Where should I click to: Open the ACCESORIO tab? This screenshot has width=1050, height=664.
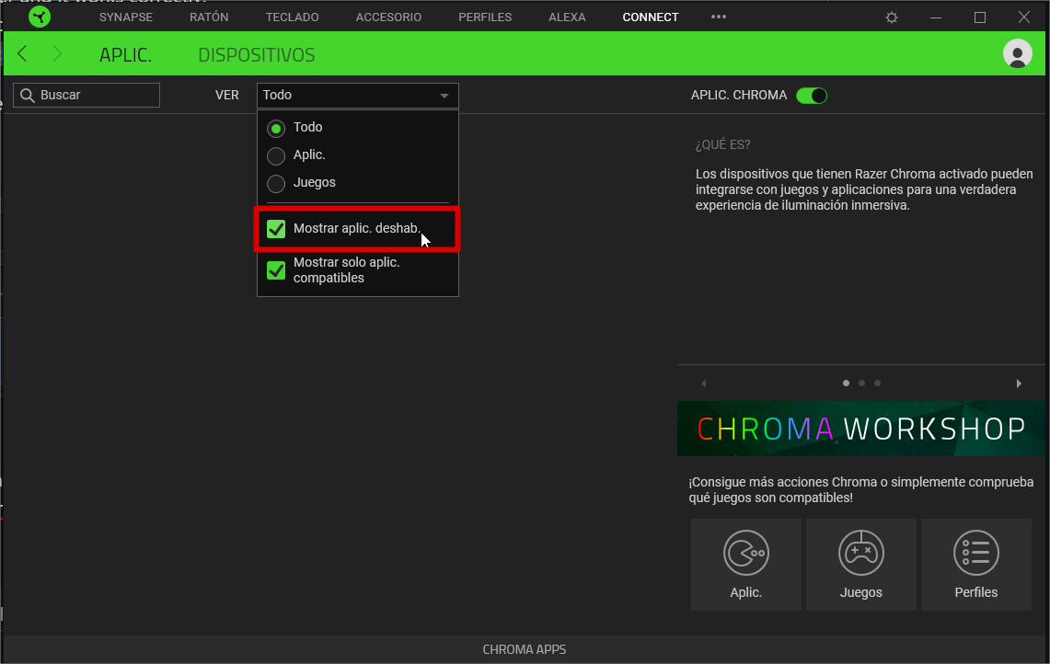click(388, 17)
